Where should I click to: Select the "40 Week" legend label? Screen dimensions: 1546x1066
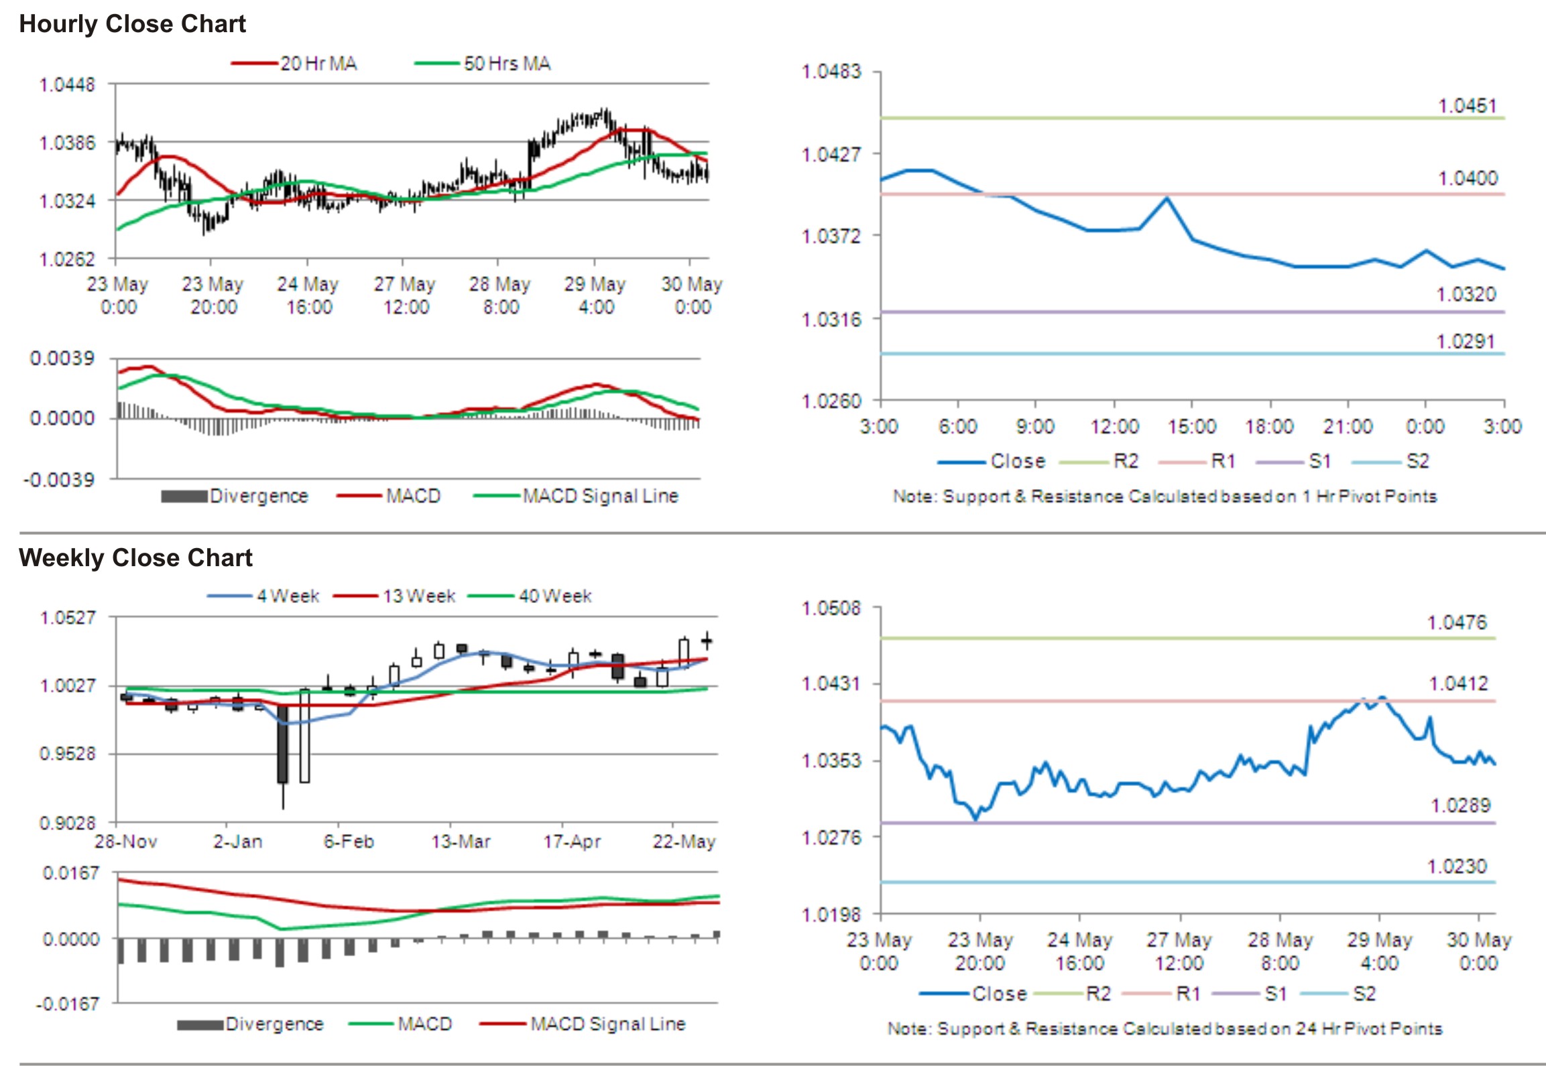point(555,596)
